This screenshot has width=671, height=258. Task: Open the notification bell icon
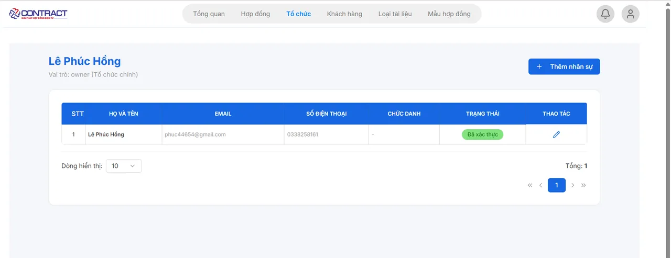point(605,14)
